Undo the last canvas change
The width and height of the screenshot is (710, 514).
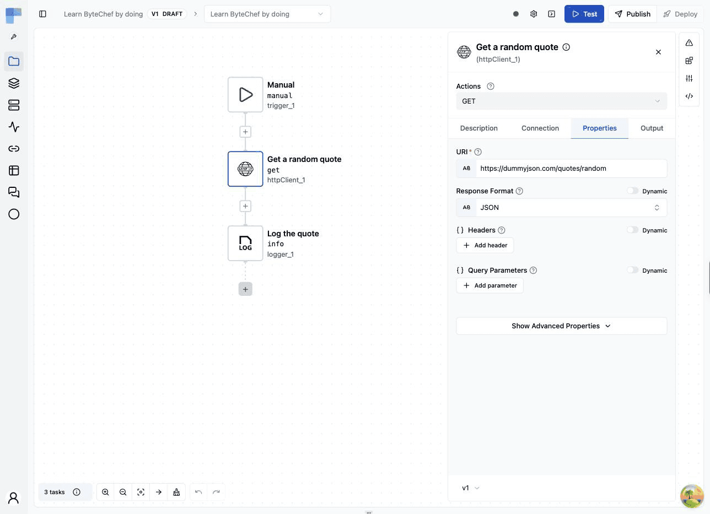(x=198, y=492)
